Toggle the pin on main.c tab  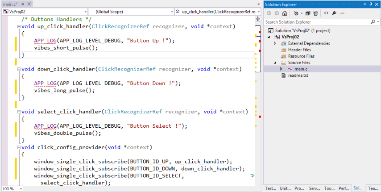point(23,4)
